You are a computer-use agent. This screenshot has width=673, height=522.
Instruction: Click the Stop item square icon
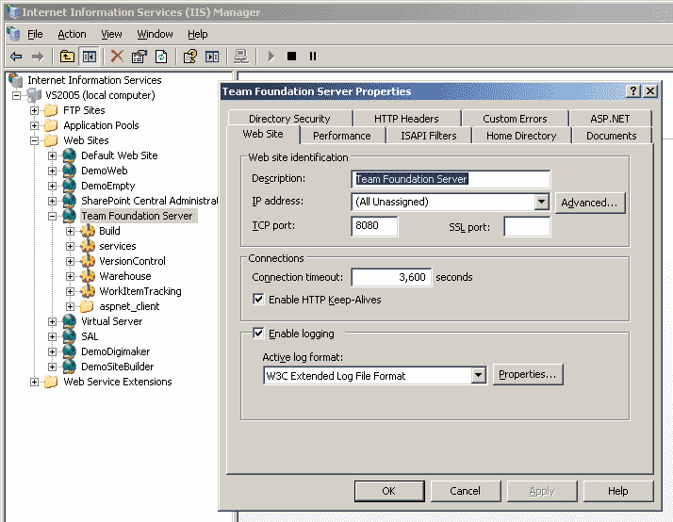click(x=292, y=57)
